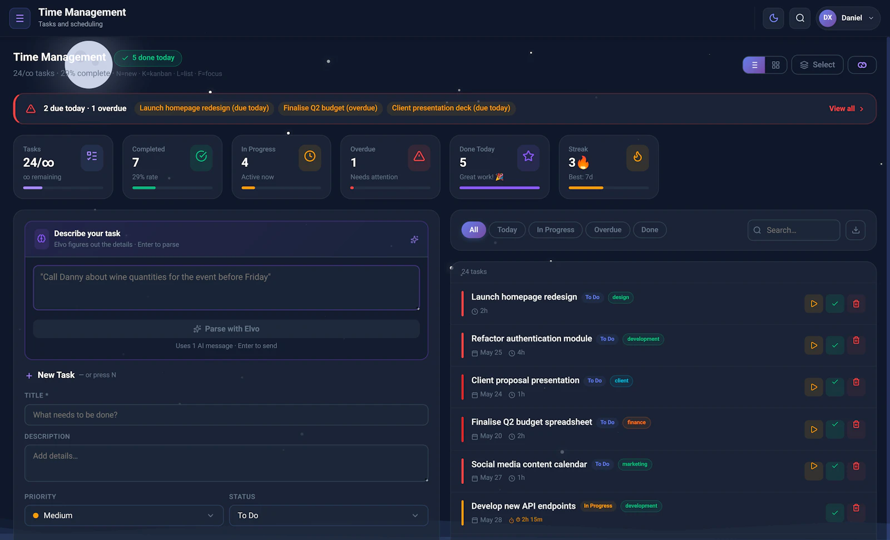Click the Elvo sparkle icon

pos(414,240)
